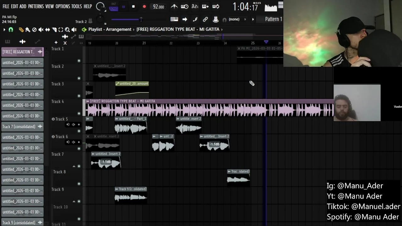Toggle Track 8 mute switch
This screenshot has width=402, height=226.
[x=79, y=184]
